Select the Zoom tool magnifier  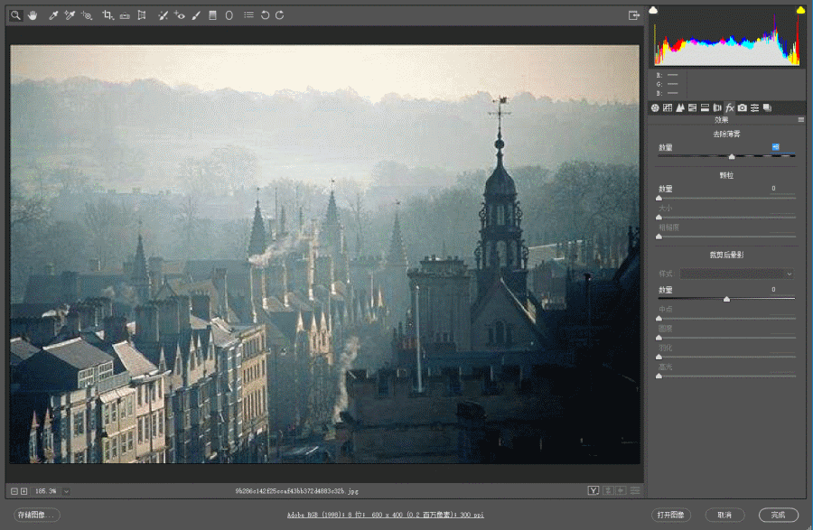pos(15,15)
